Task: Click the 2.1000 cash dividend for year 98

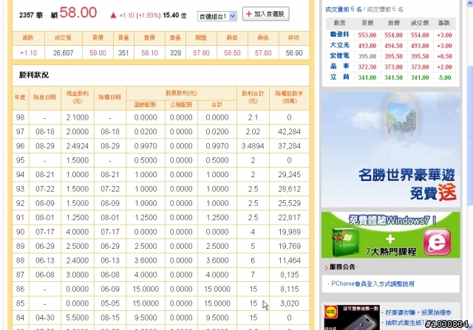Action: 78,117
